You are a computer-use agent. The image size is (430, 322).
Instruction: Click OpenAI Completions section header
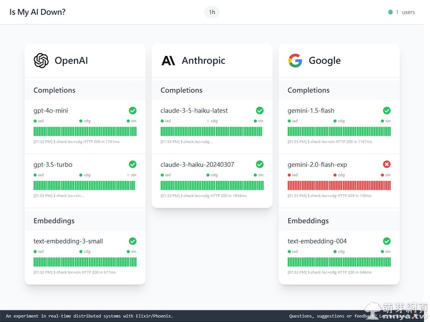(x=55, y=90)
